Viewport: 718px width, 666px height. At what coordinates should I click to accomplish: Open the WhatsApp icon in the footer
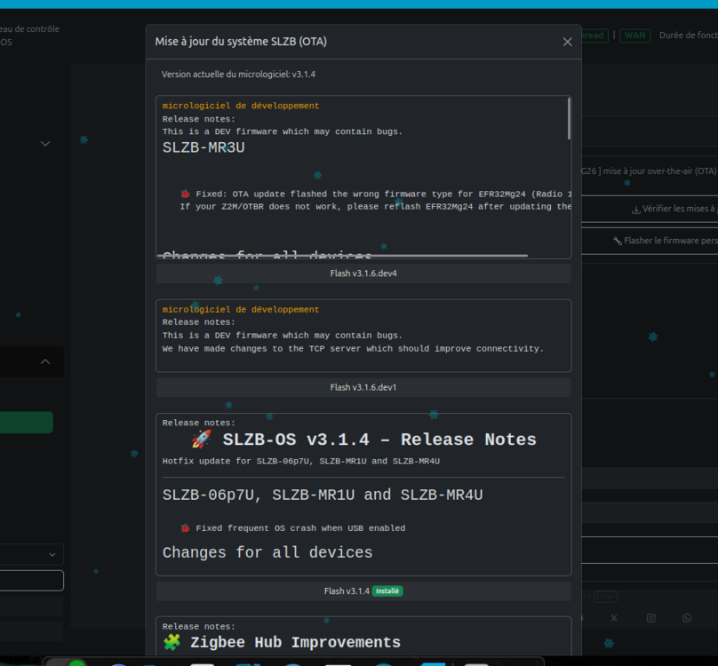pyautogui.click(x=687, y=618)
